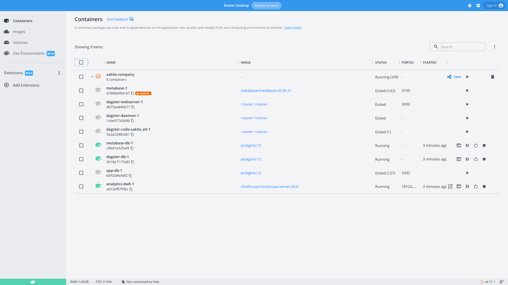Image resolution: width=508 pixels, height=285 pixels.
Task: Toggle checkbox for app-db-1 container
Action: (x=81, y=173)
